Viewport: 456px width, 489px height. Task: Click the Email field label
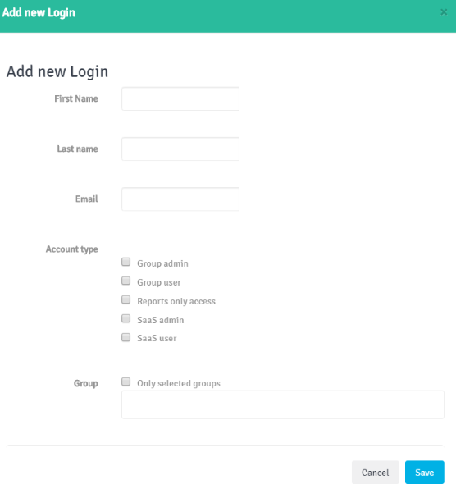(87, 199)
